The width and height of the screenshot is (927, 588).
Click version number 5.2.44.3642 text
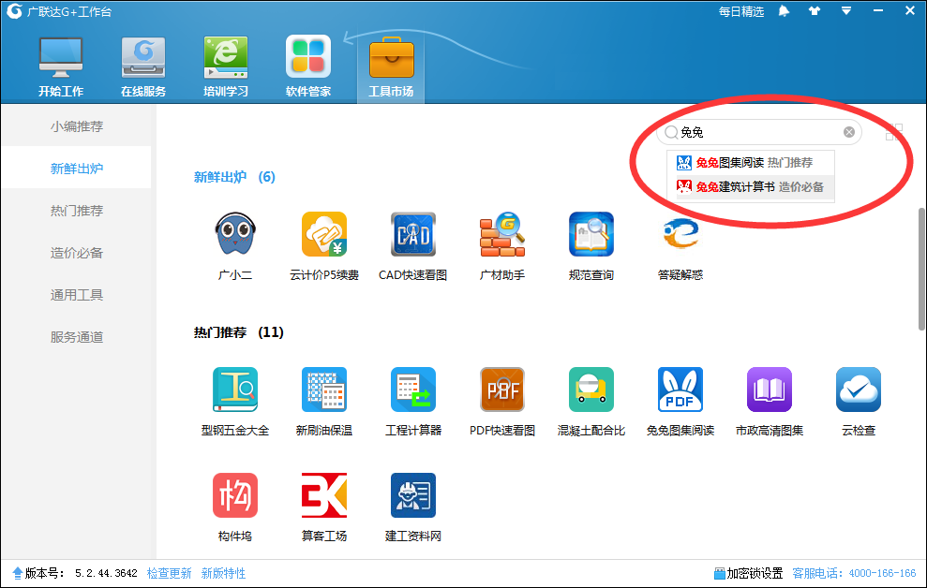pyautogui.click(x=106, y=573)
